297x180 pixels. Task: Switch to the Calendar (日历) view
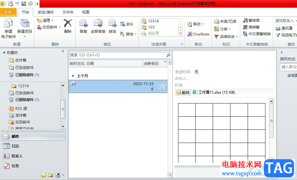[33, 146]
